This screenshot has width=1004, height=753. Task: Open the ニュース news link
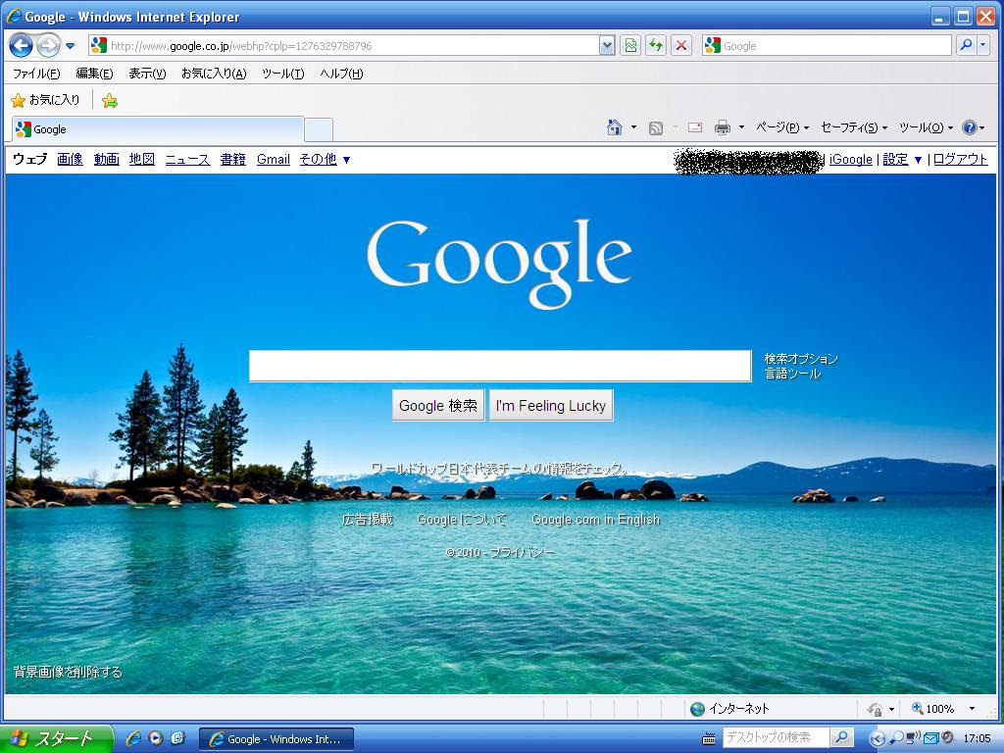pyautogui.click(x=187, y=160)
